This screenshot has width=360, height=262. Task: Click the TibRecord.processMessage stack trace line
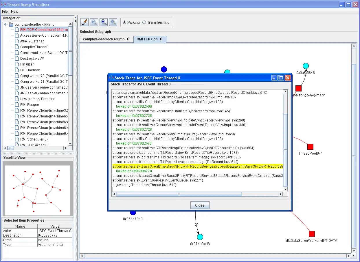click(x=175, y=162)
